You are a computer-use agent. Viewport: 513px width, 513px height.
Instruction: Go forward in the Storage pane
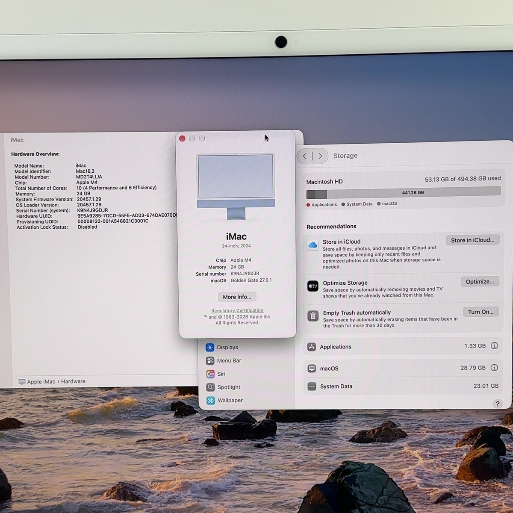[320, 156]
